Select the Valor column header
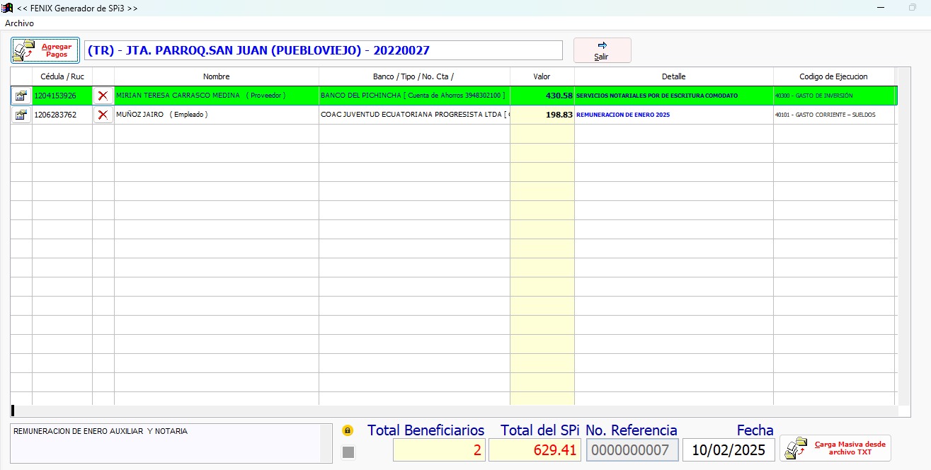 542,76
